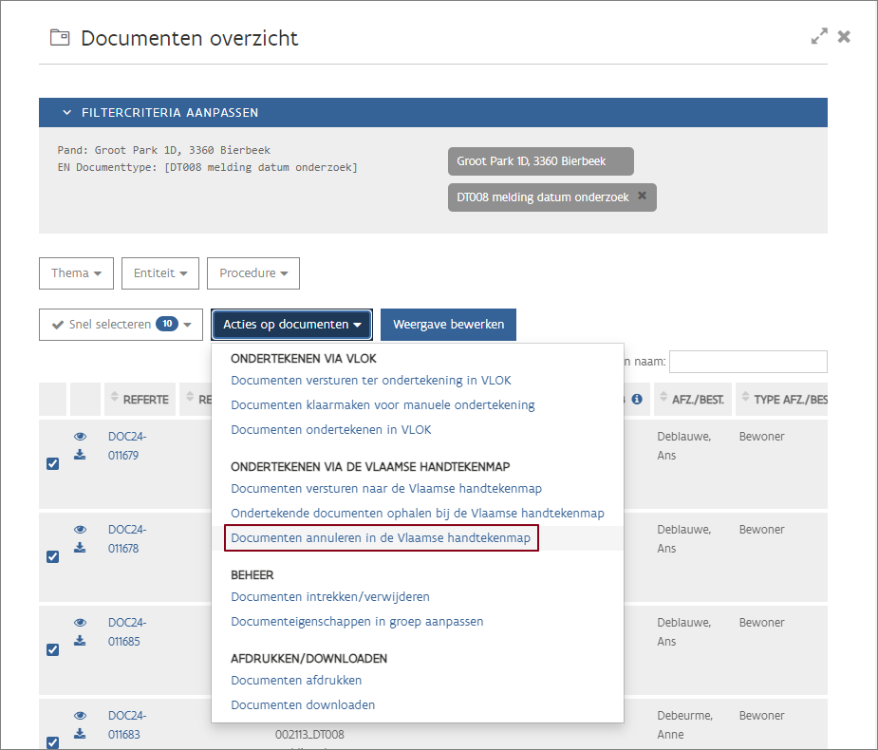878x750 pixels.
Task: Open the DOC24-011679 document link
Action: tap(127, 445)
